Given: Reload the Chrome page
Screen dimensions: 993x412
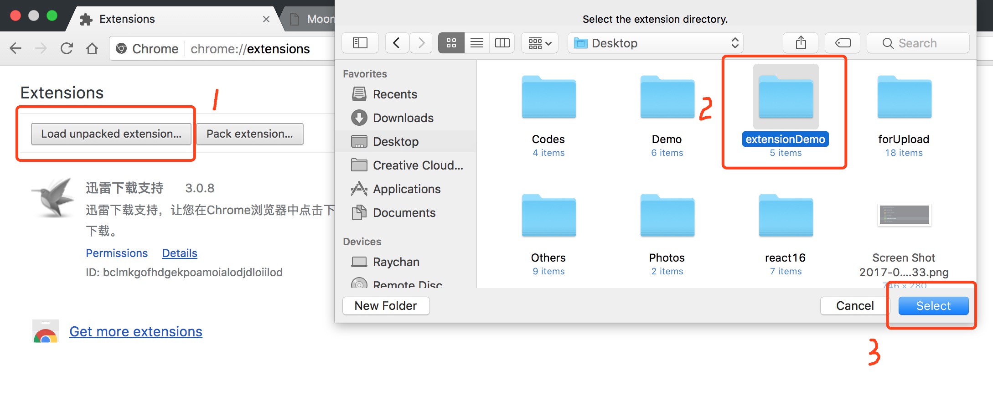Looking at the screenshot, I should pyautogui.click(x=67, y=48).
